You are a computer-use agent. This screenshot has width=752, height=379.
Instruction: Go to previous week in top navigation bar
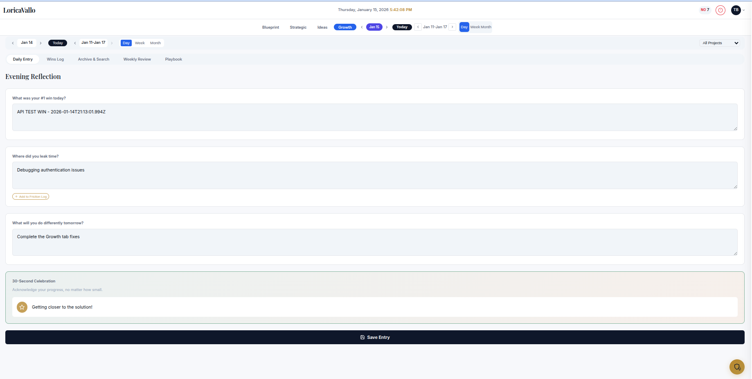click(x=418, y=27)
